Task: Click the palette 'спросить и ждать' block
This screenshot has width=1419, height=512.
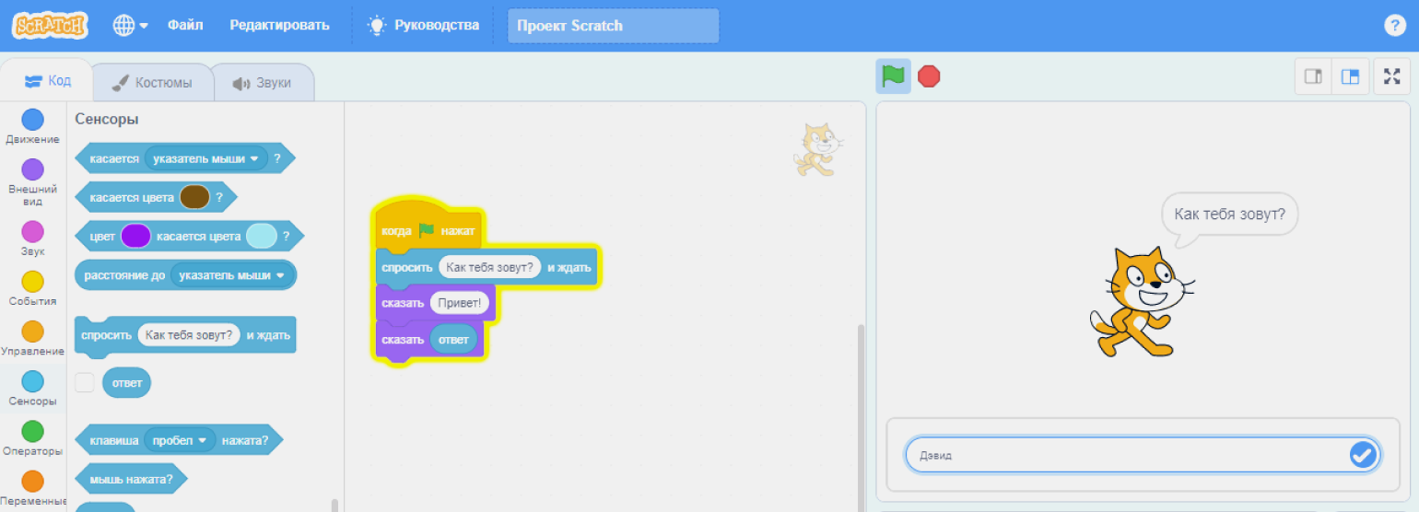Action: pyautogui.click(x=185, y=335)
